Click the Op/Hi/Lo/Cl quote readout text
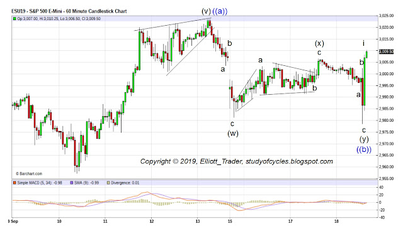 pos(59,19)
